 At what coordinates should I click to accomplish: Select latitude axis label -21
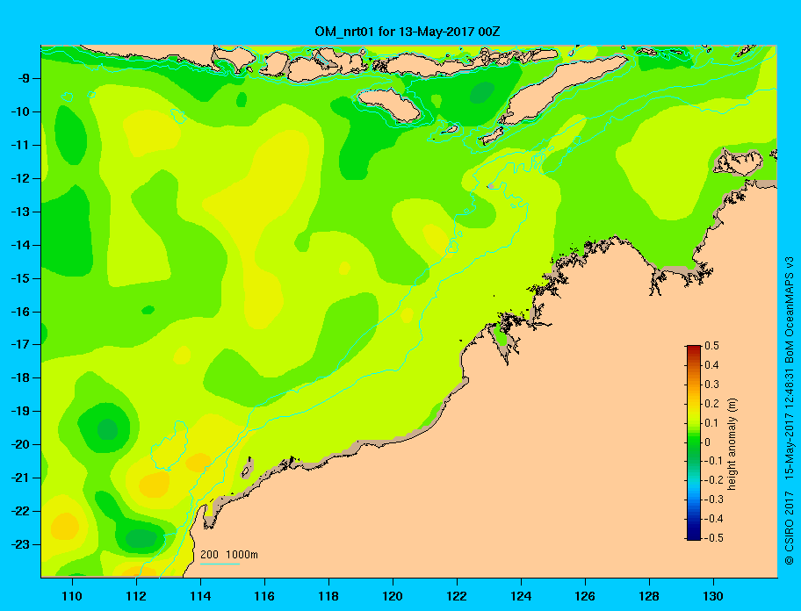19,478
